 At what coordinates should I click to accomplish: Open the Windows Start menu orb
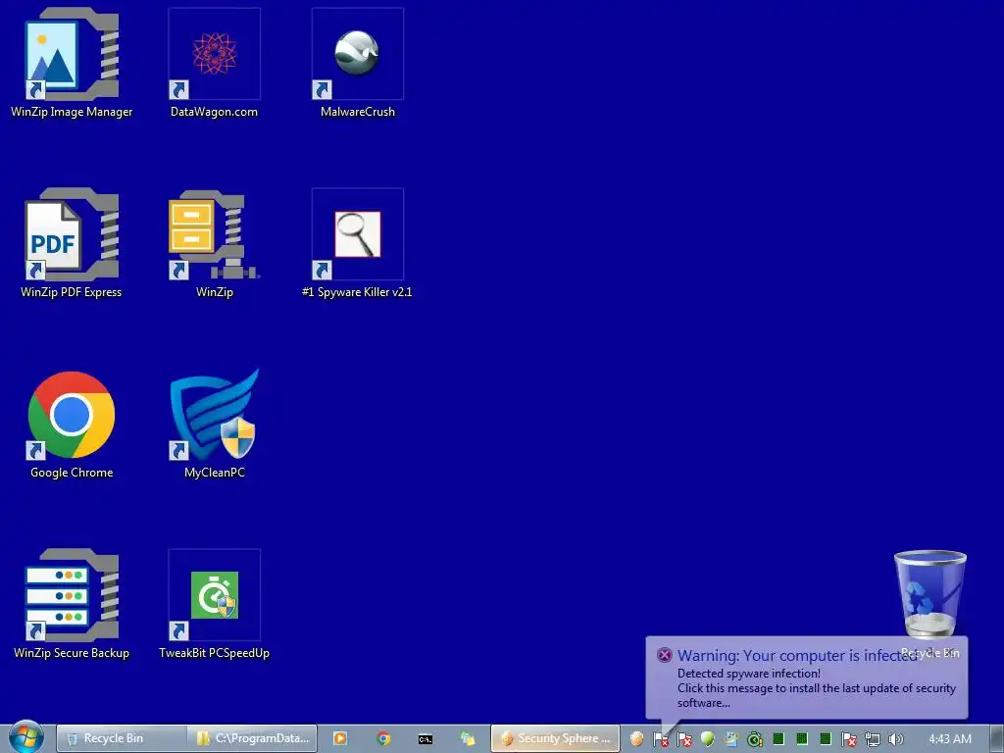click(25, 737)
